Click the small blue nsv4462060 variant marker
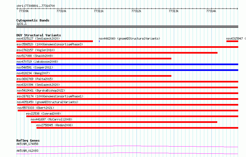Viewport: 246px width, 157px height. [99, 41]
